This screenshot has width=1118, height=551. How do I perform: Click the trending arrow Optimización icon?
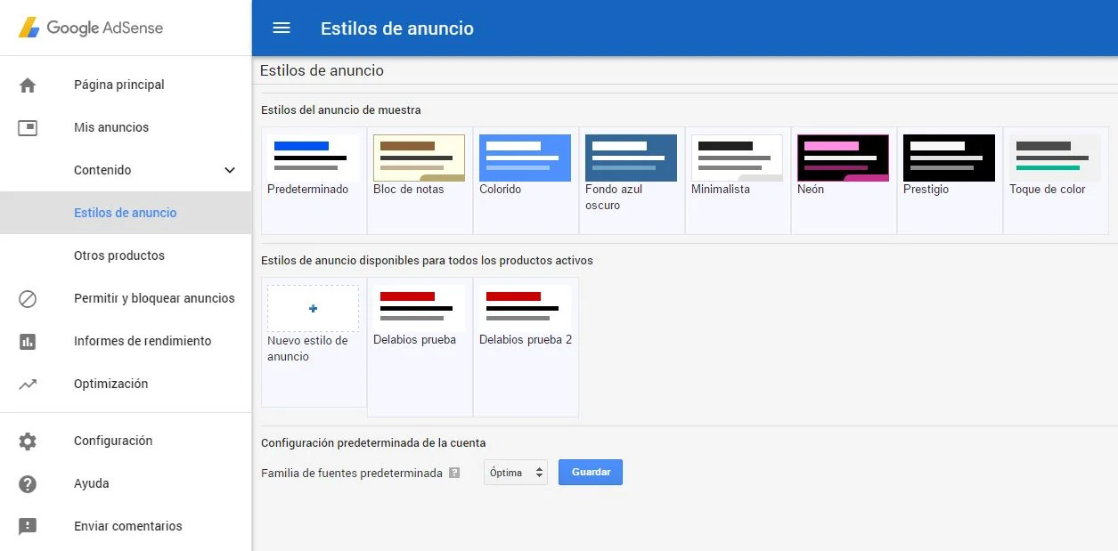28,385
